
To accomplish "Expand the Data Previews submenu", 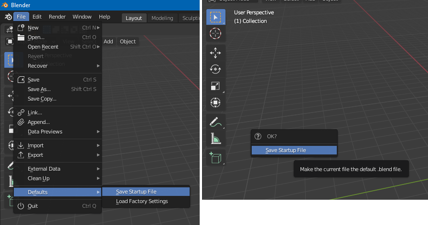I will coord(58,132).
